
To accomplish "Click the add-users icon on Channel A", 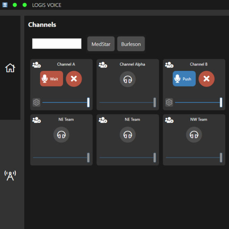I will 37,65.
